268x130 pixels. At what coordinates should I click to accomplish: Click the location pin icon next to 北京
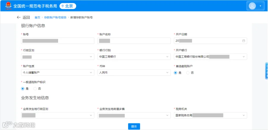(x=63, y=6)
